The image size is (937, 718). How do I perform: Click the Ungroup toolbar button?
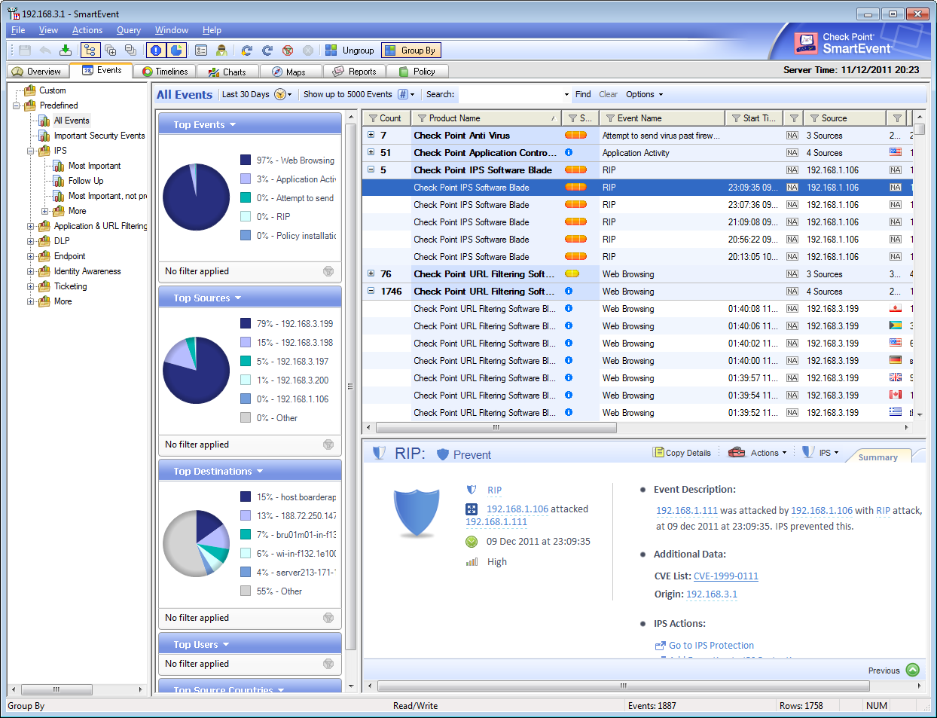pos(349,50)
